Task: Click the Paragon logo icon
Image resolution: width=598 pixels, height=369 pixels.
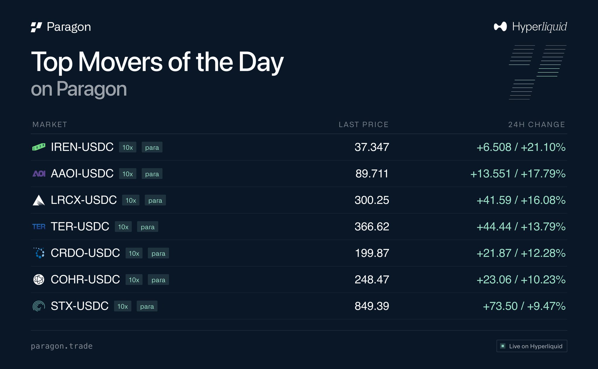Action: coord(36,27)
